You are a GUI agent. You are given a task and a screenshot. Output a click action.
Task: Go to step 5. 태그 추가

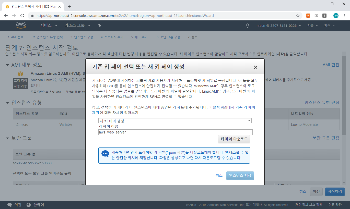point(139,37)
